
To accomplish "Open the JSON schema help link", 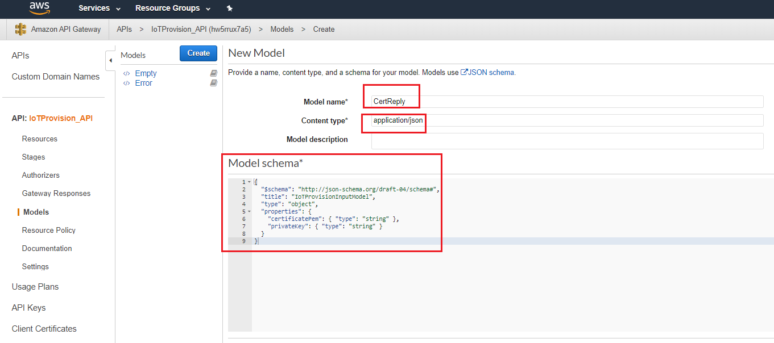I will point(491,72).
